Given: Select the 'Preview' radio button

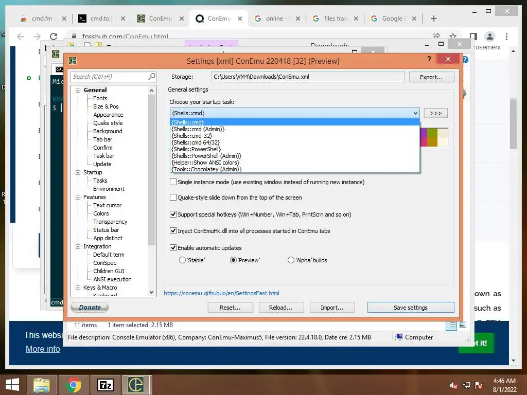Looking at the screenshot, I should click(233, 260).
